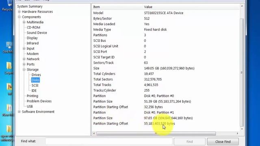
Task: Select the Partitions row
Action: point(166,35)
